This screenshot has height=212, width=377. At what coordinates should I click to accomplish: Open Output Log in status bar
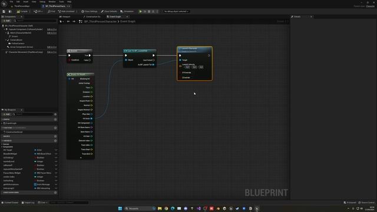(x=28, y=203)
